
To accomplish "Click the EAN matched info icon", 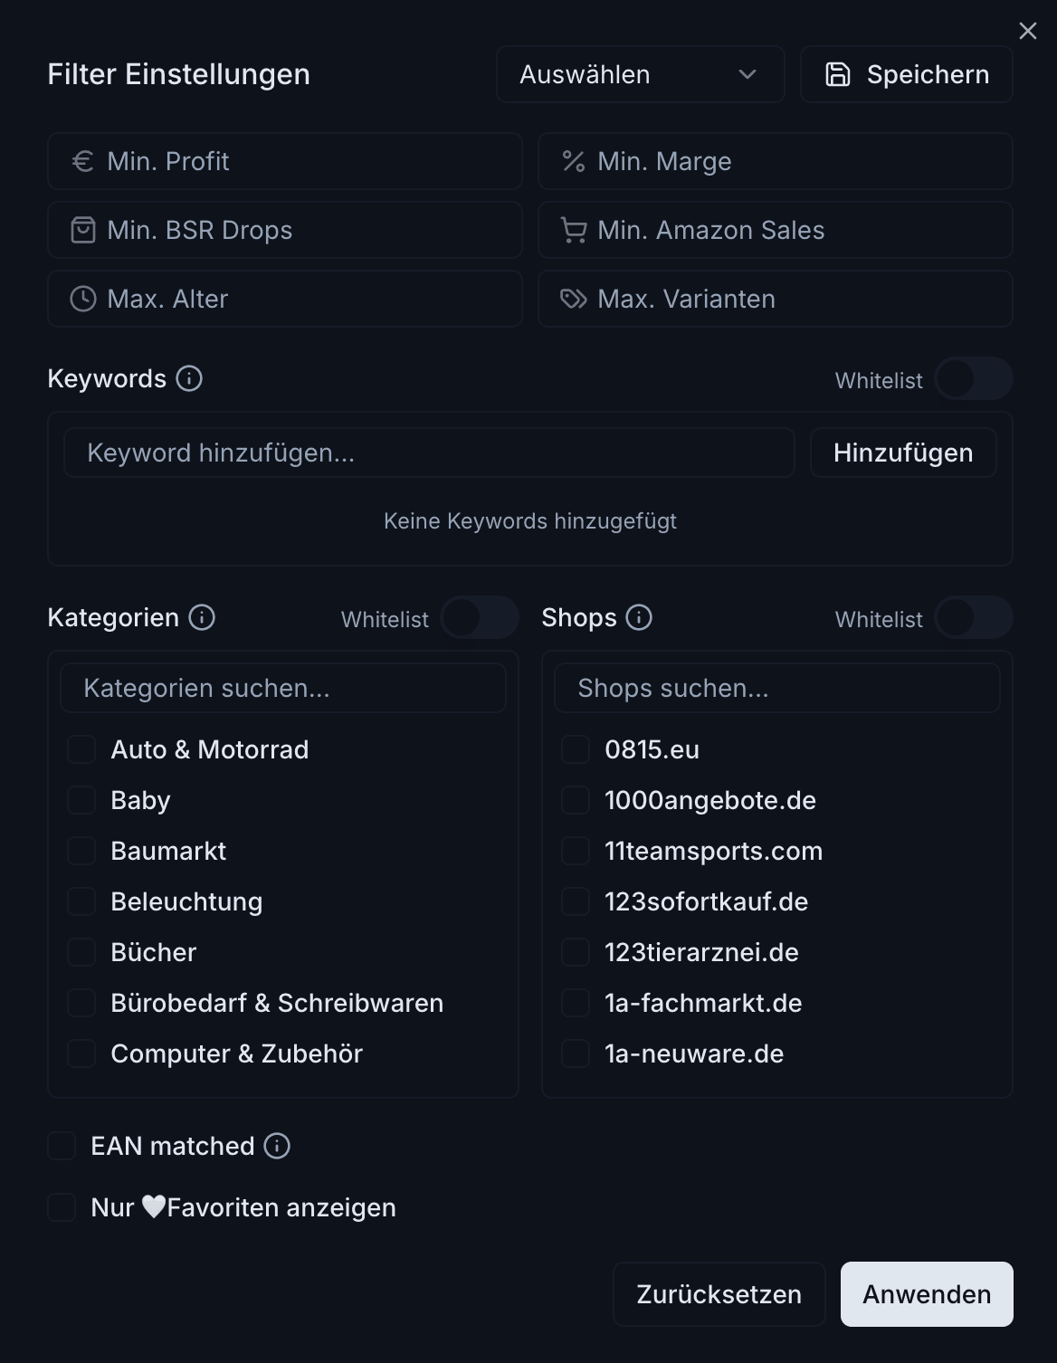I will 276,1146.
